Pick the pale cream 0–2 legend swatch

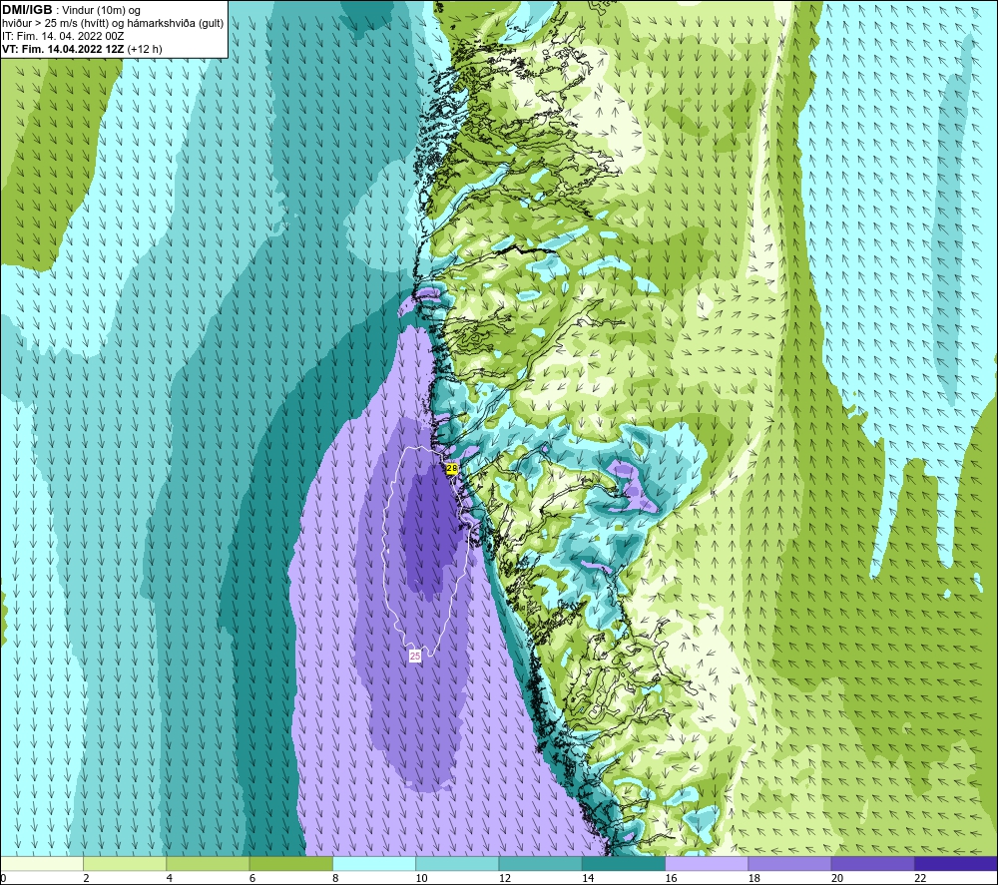pos(42,863)
